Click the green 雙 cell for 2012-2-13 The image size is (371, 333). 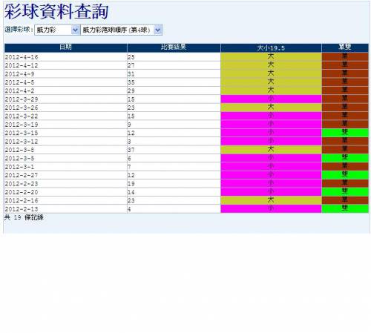345,209
